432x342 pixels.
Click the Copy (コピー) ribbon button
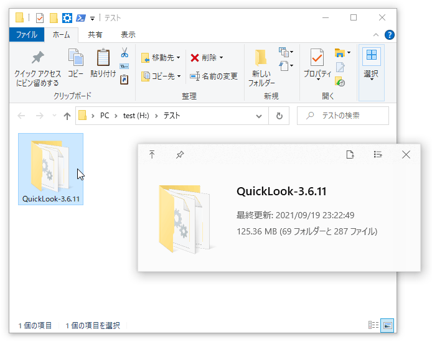click(x=75, y=63)
